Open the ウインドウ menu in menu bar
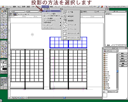128x102 pixels. coord(66,7)
